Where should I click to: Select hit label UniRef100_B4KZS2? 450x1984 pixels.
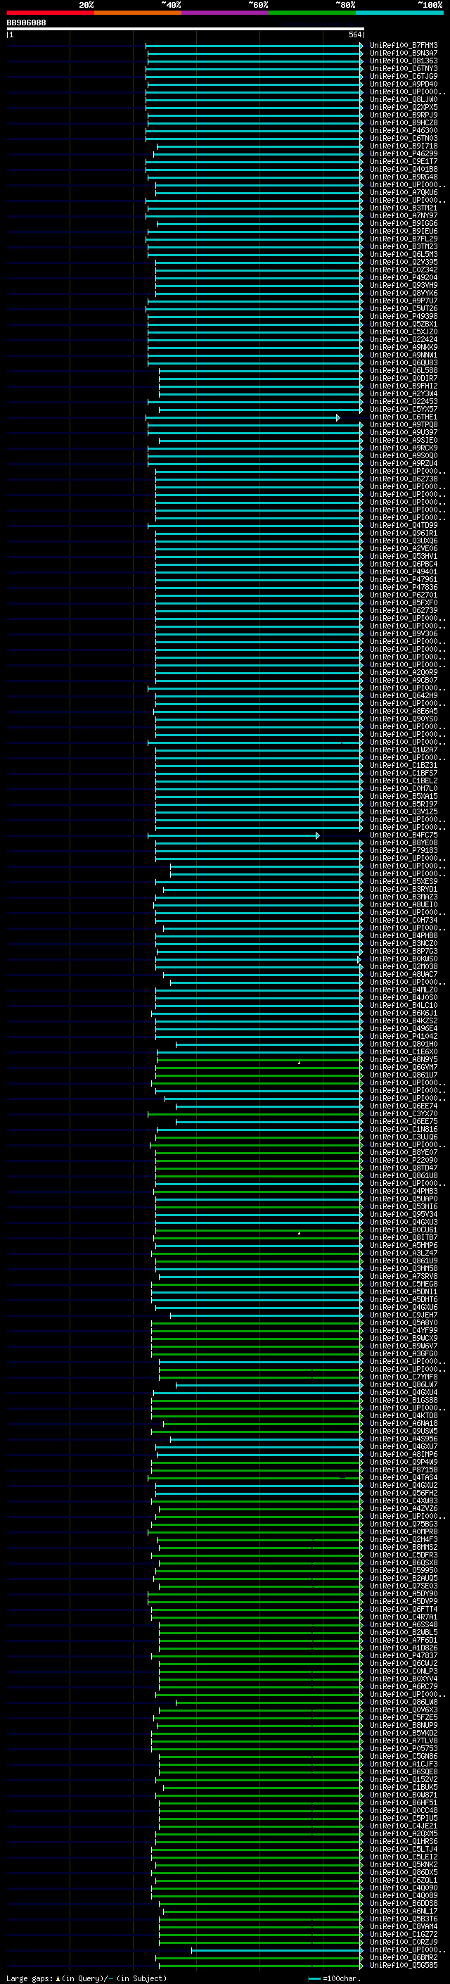pos(403,1021)
